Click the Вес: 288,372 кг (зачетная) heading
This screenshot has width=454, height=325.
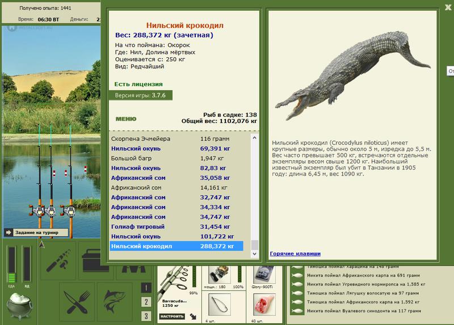click(164, 35)
